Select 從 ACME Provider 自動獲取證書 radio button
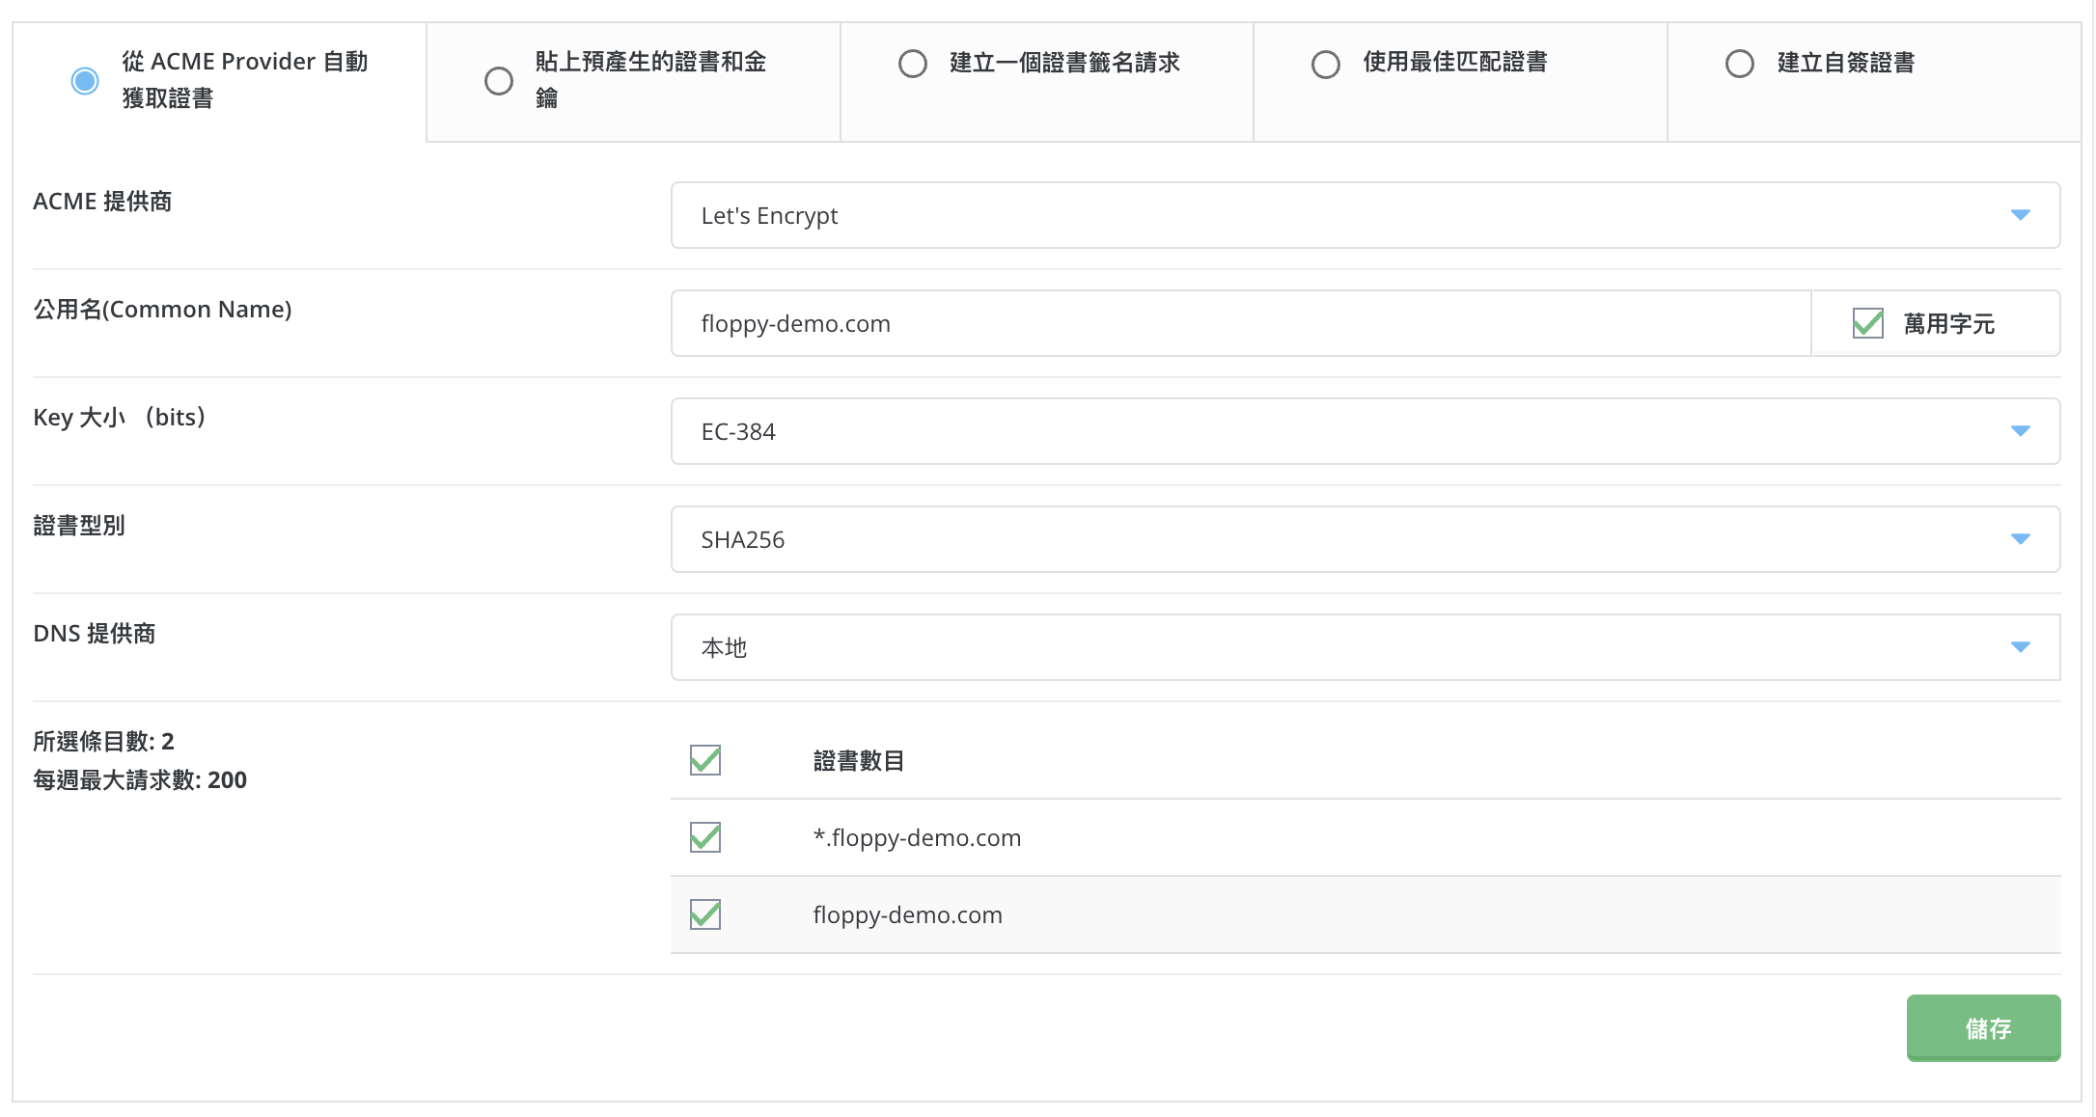The height and width of the screenshot is (1117, 2096). [85, 80]
